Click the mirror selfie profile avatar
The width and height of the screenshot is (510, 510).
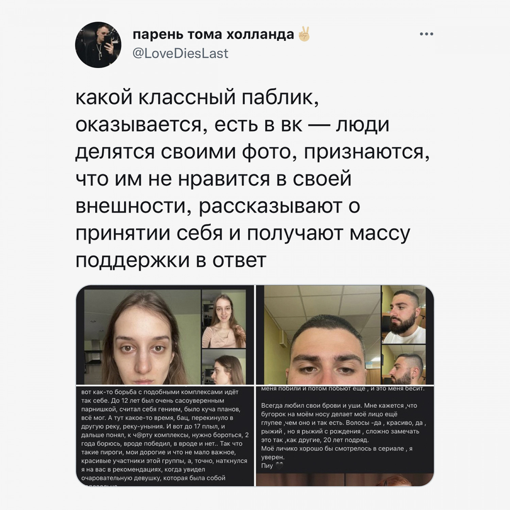click(98, 45)
